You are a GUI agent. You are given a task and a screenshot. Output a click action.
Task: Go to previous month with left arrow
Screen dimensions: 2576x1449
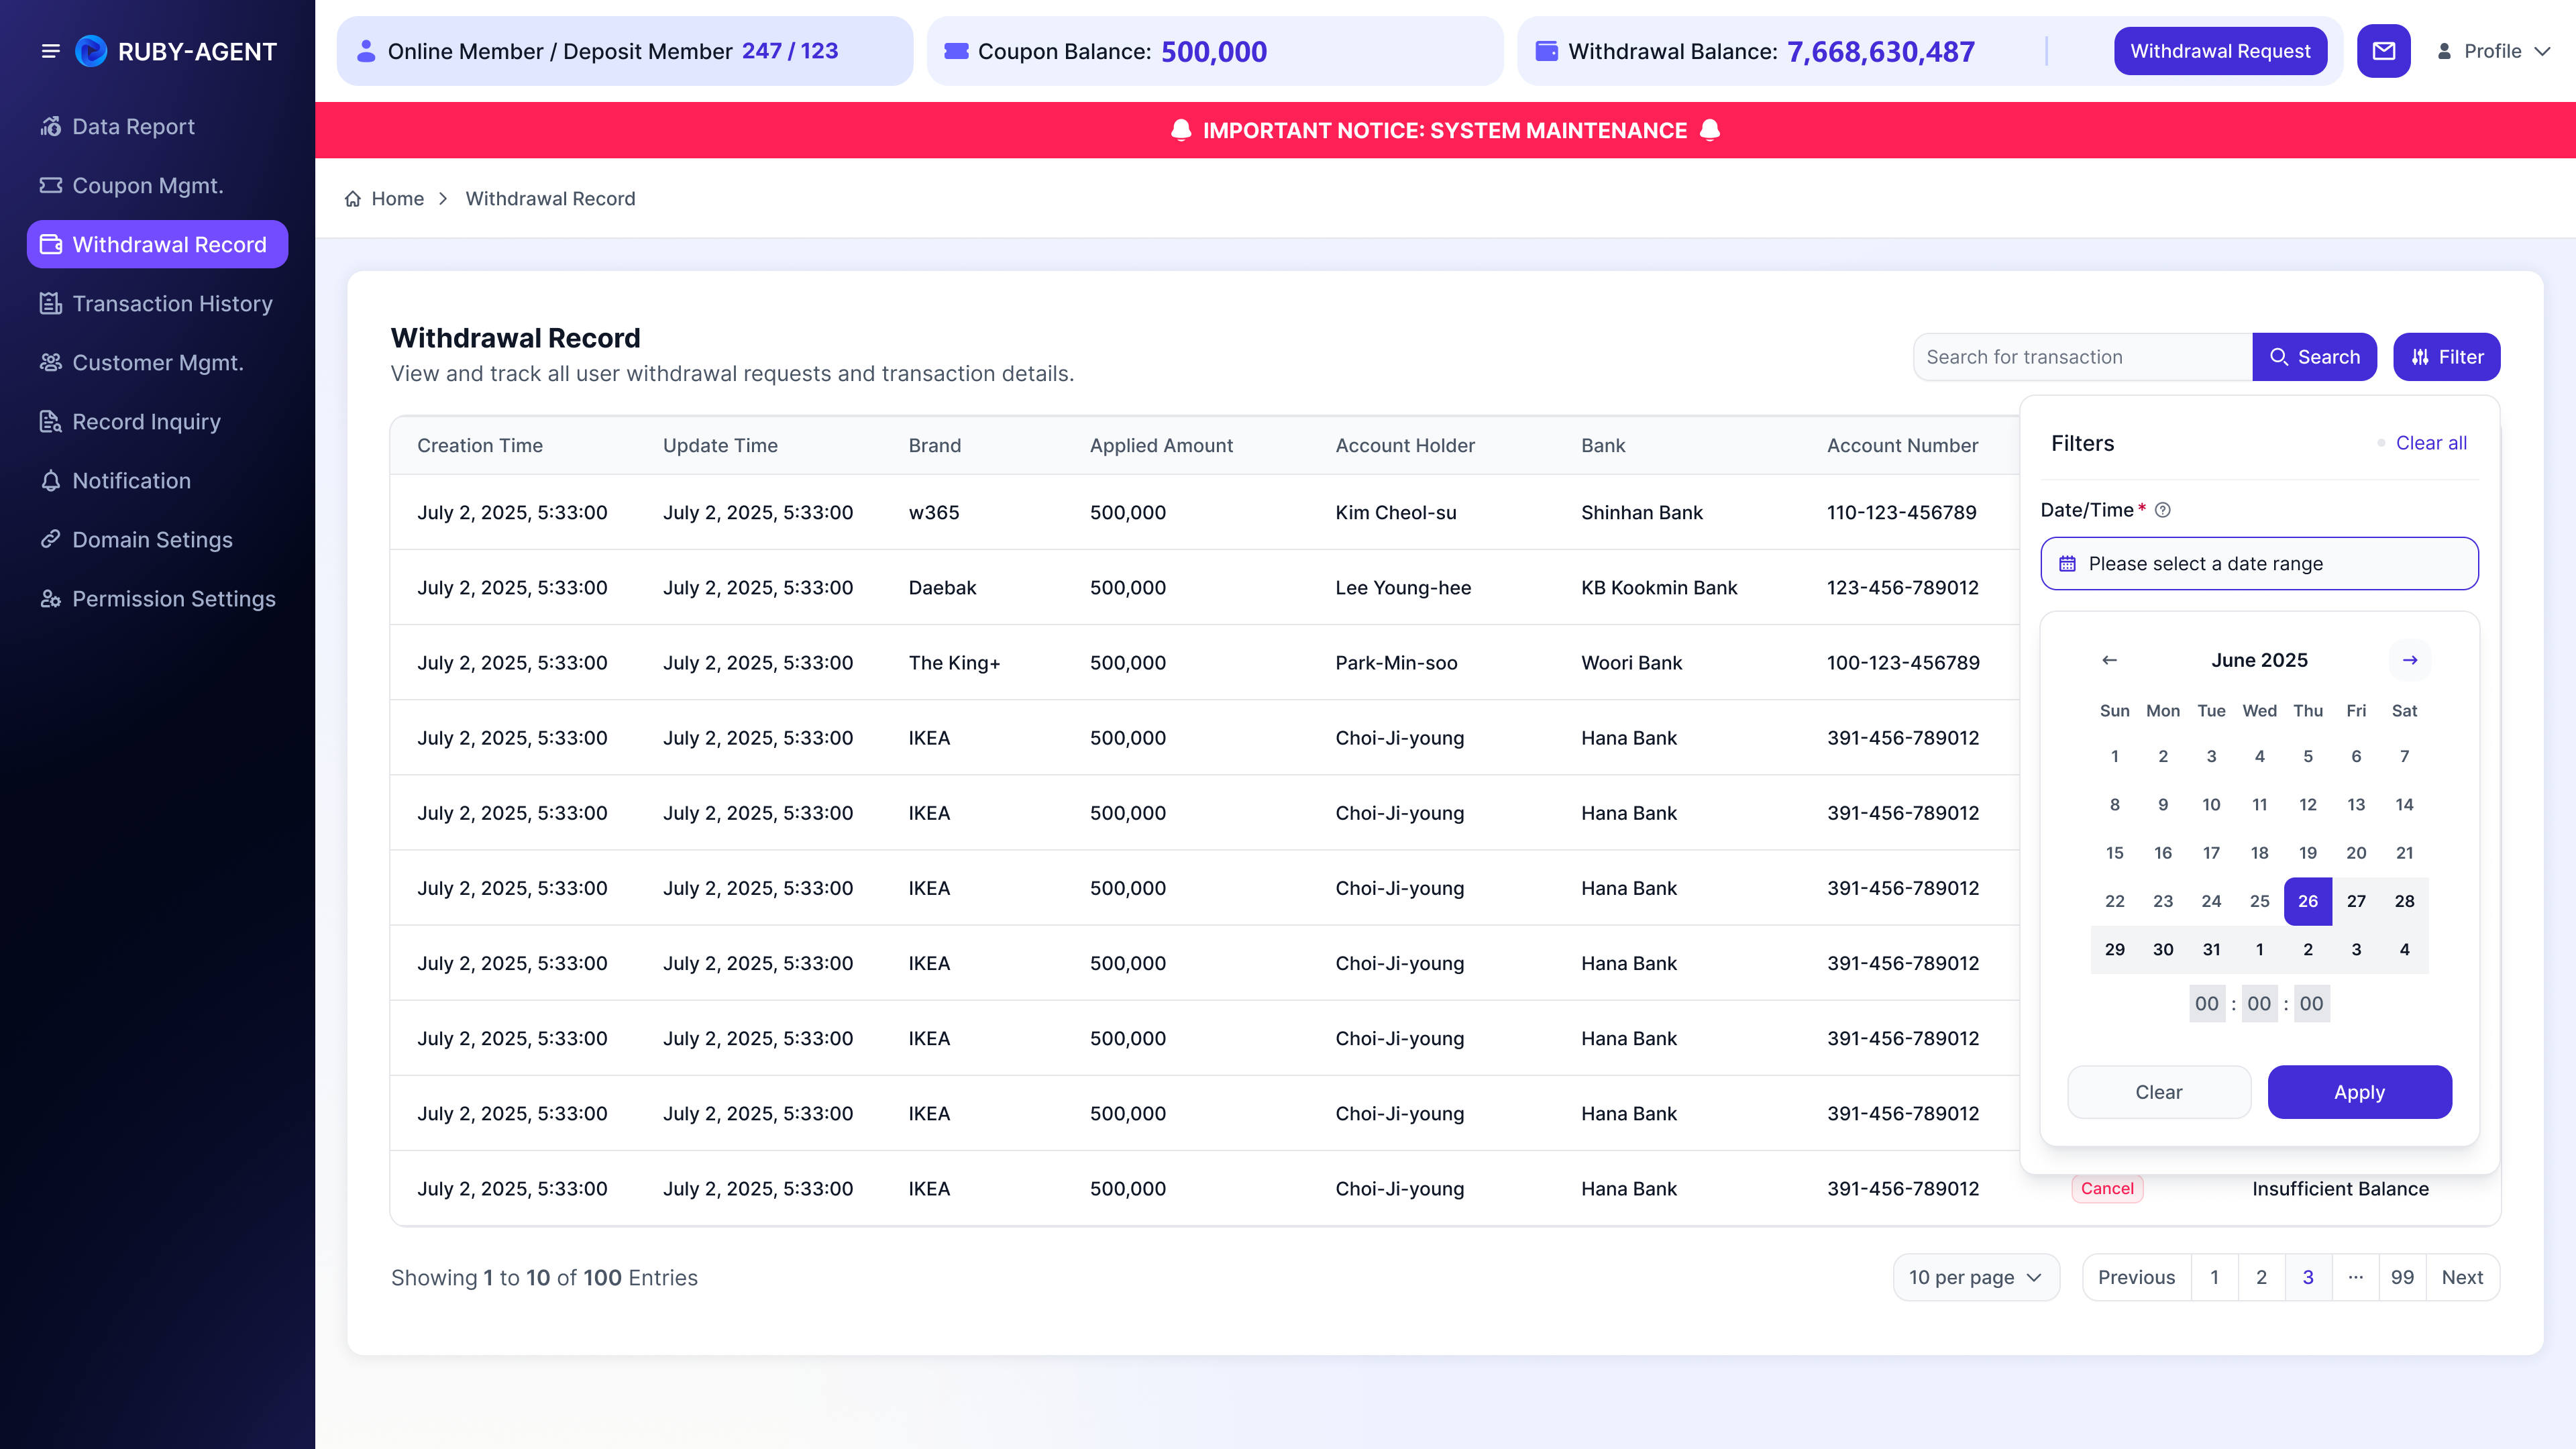tap(2110, 660)
